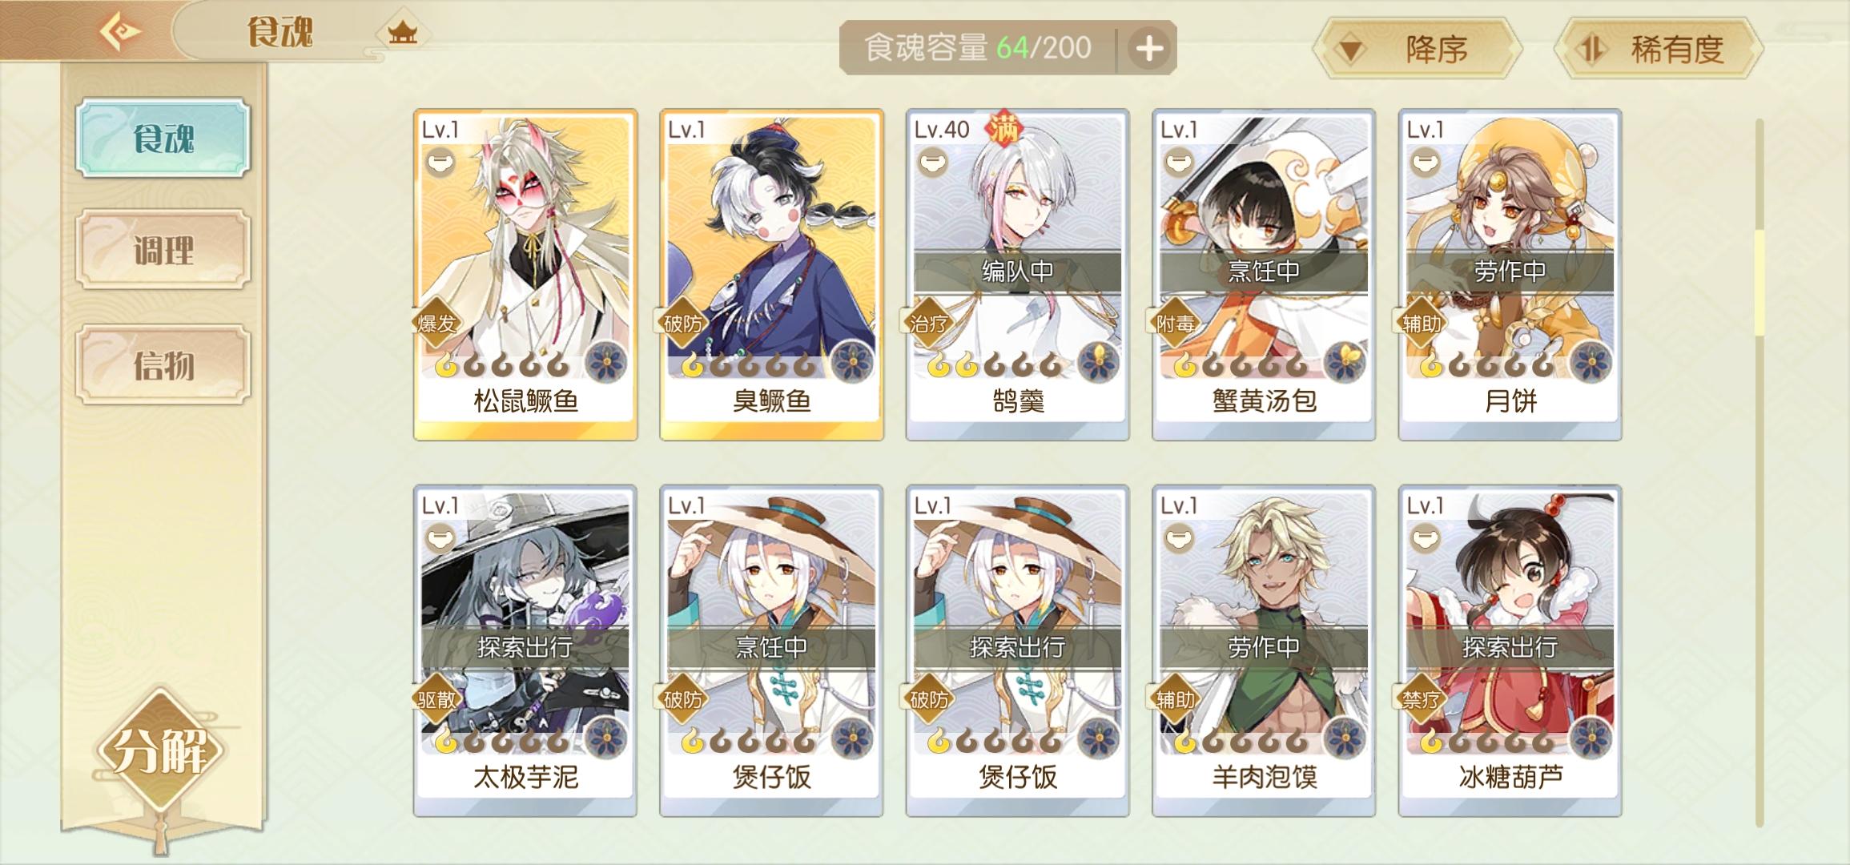The height and width of the screenshot is (865, 1850).
Task: Click the flower emblem on 松鼠鳜鱼 card
Action: (x=608, y=362)
